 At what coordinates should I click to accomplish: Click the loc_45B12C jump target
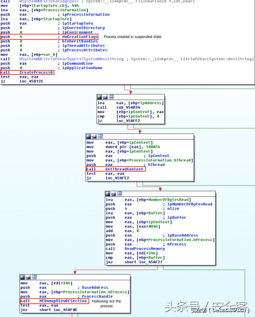coord(31,81)
